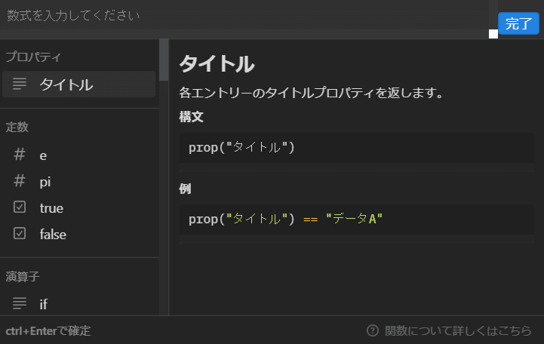Insert the false constant
The width and height of the screenshot is (544, 344).
tap(79, 234)
